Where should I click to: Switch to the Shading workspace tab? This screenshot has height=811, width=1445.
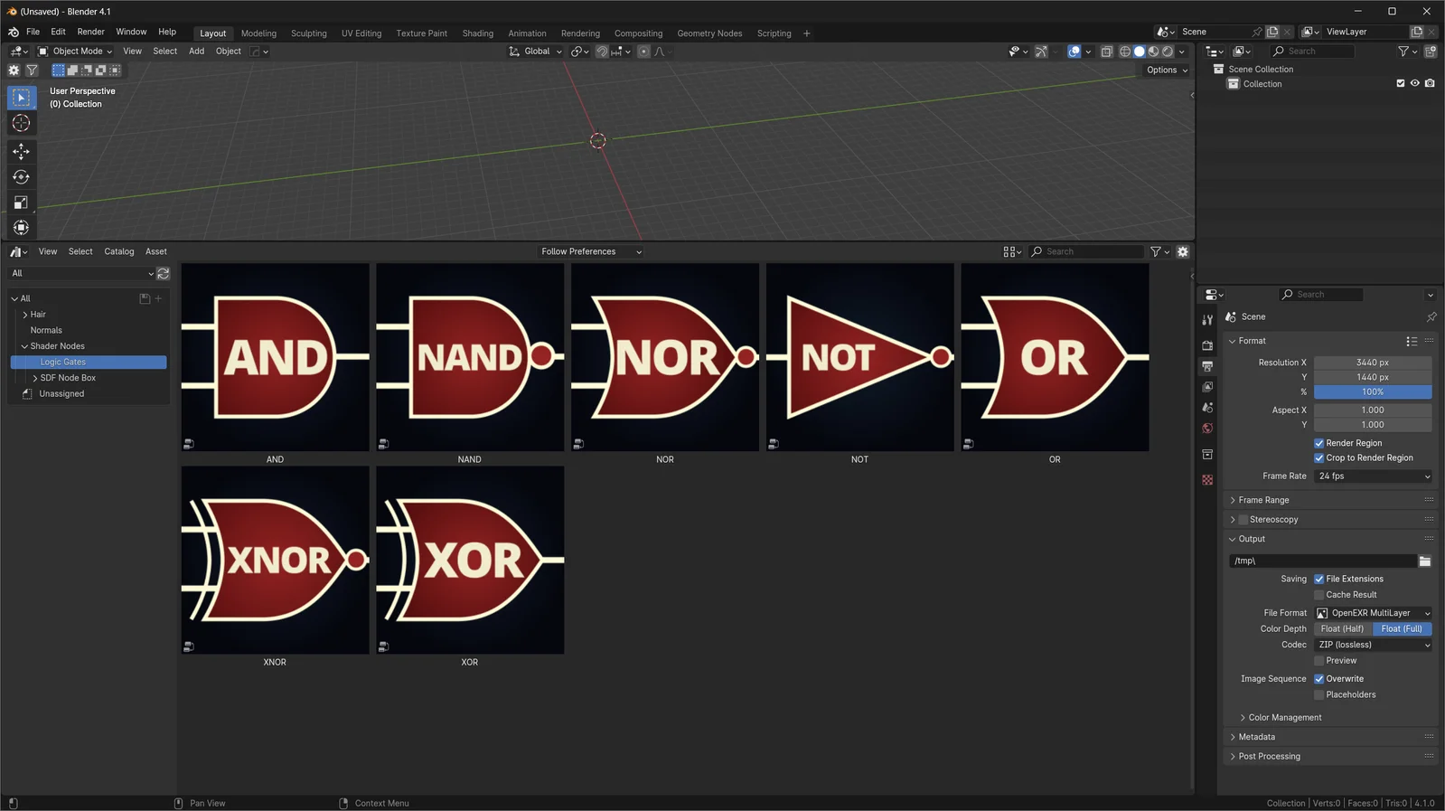pyautogui.click(x=477, y=33)
